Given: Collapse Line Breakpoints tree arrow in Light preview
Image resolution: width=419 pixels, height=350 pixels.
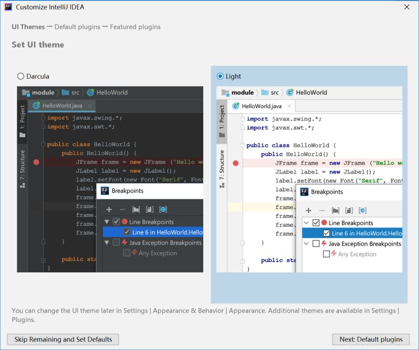Looking at the screenshot, I should click(306, 223).
